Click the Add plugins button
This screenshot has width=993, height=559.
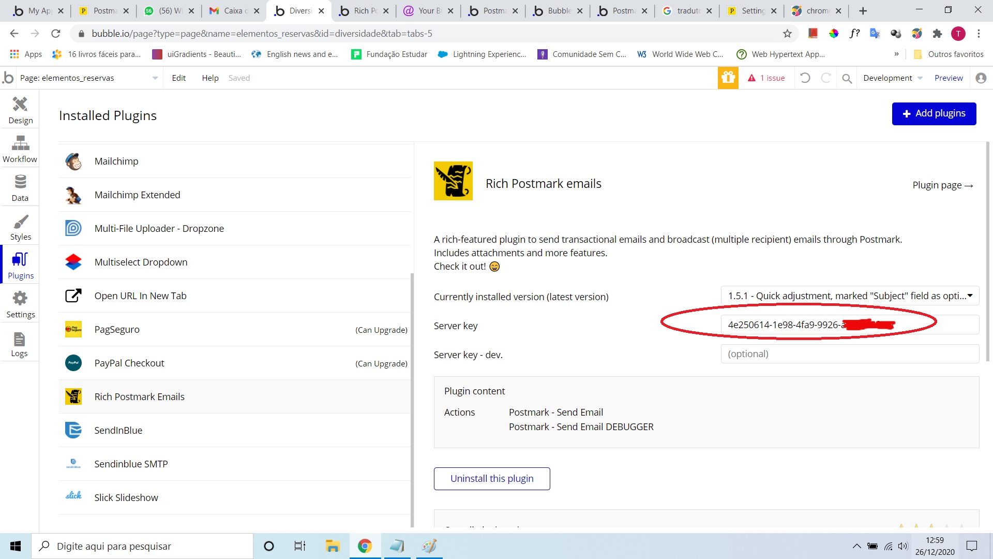tap(934, 113)
